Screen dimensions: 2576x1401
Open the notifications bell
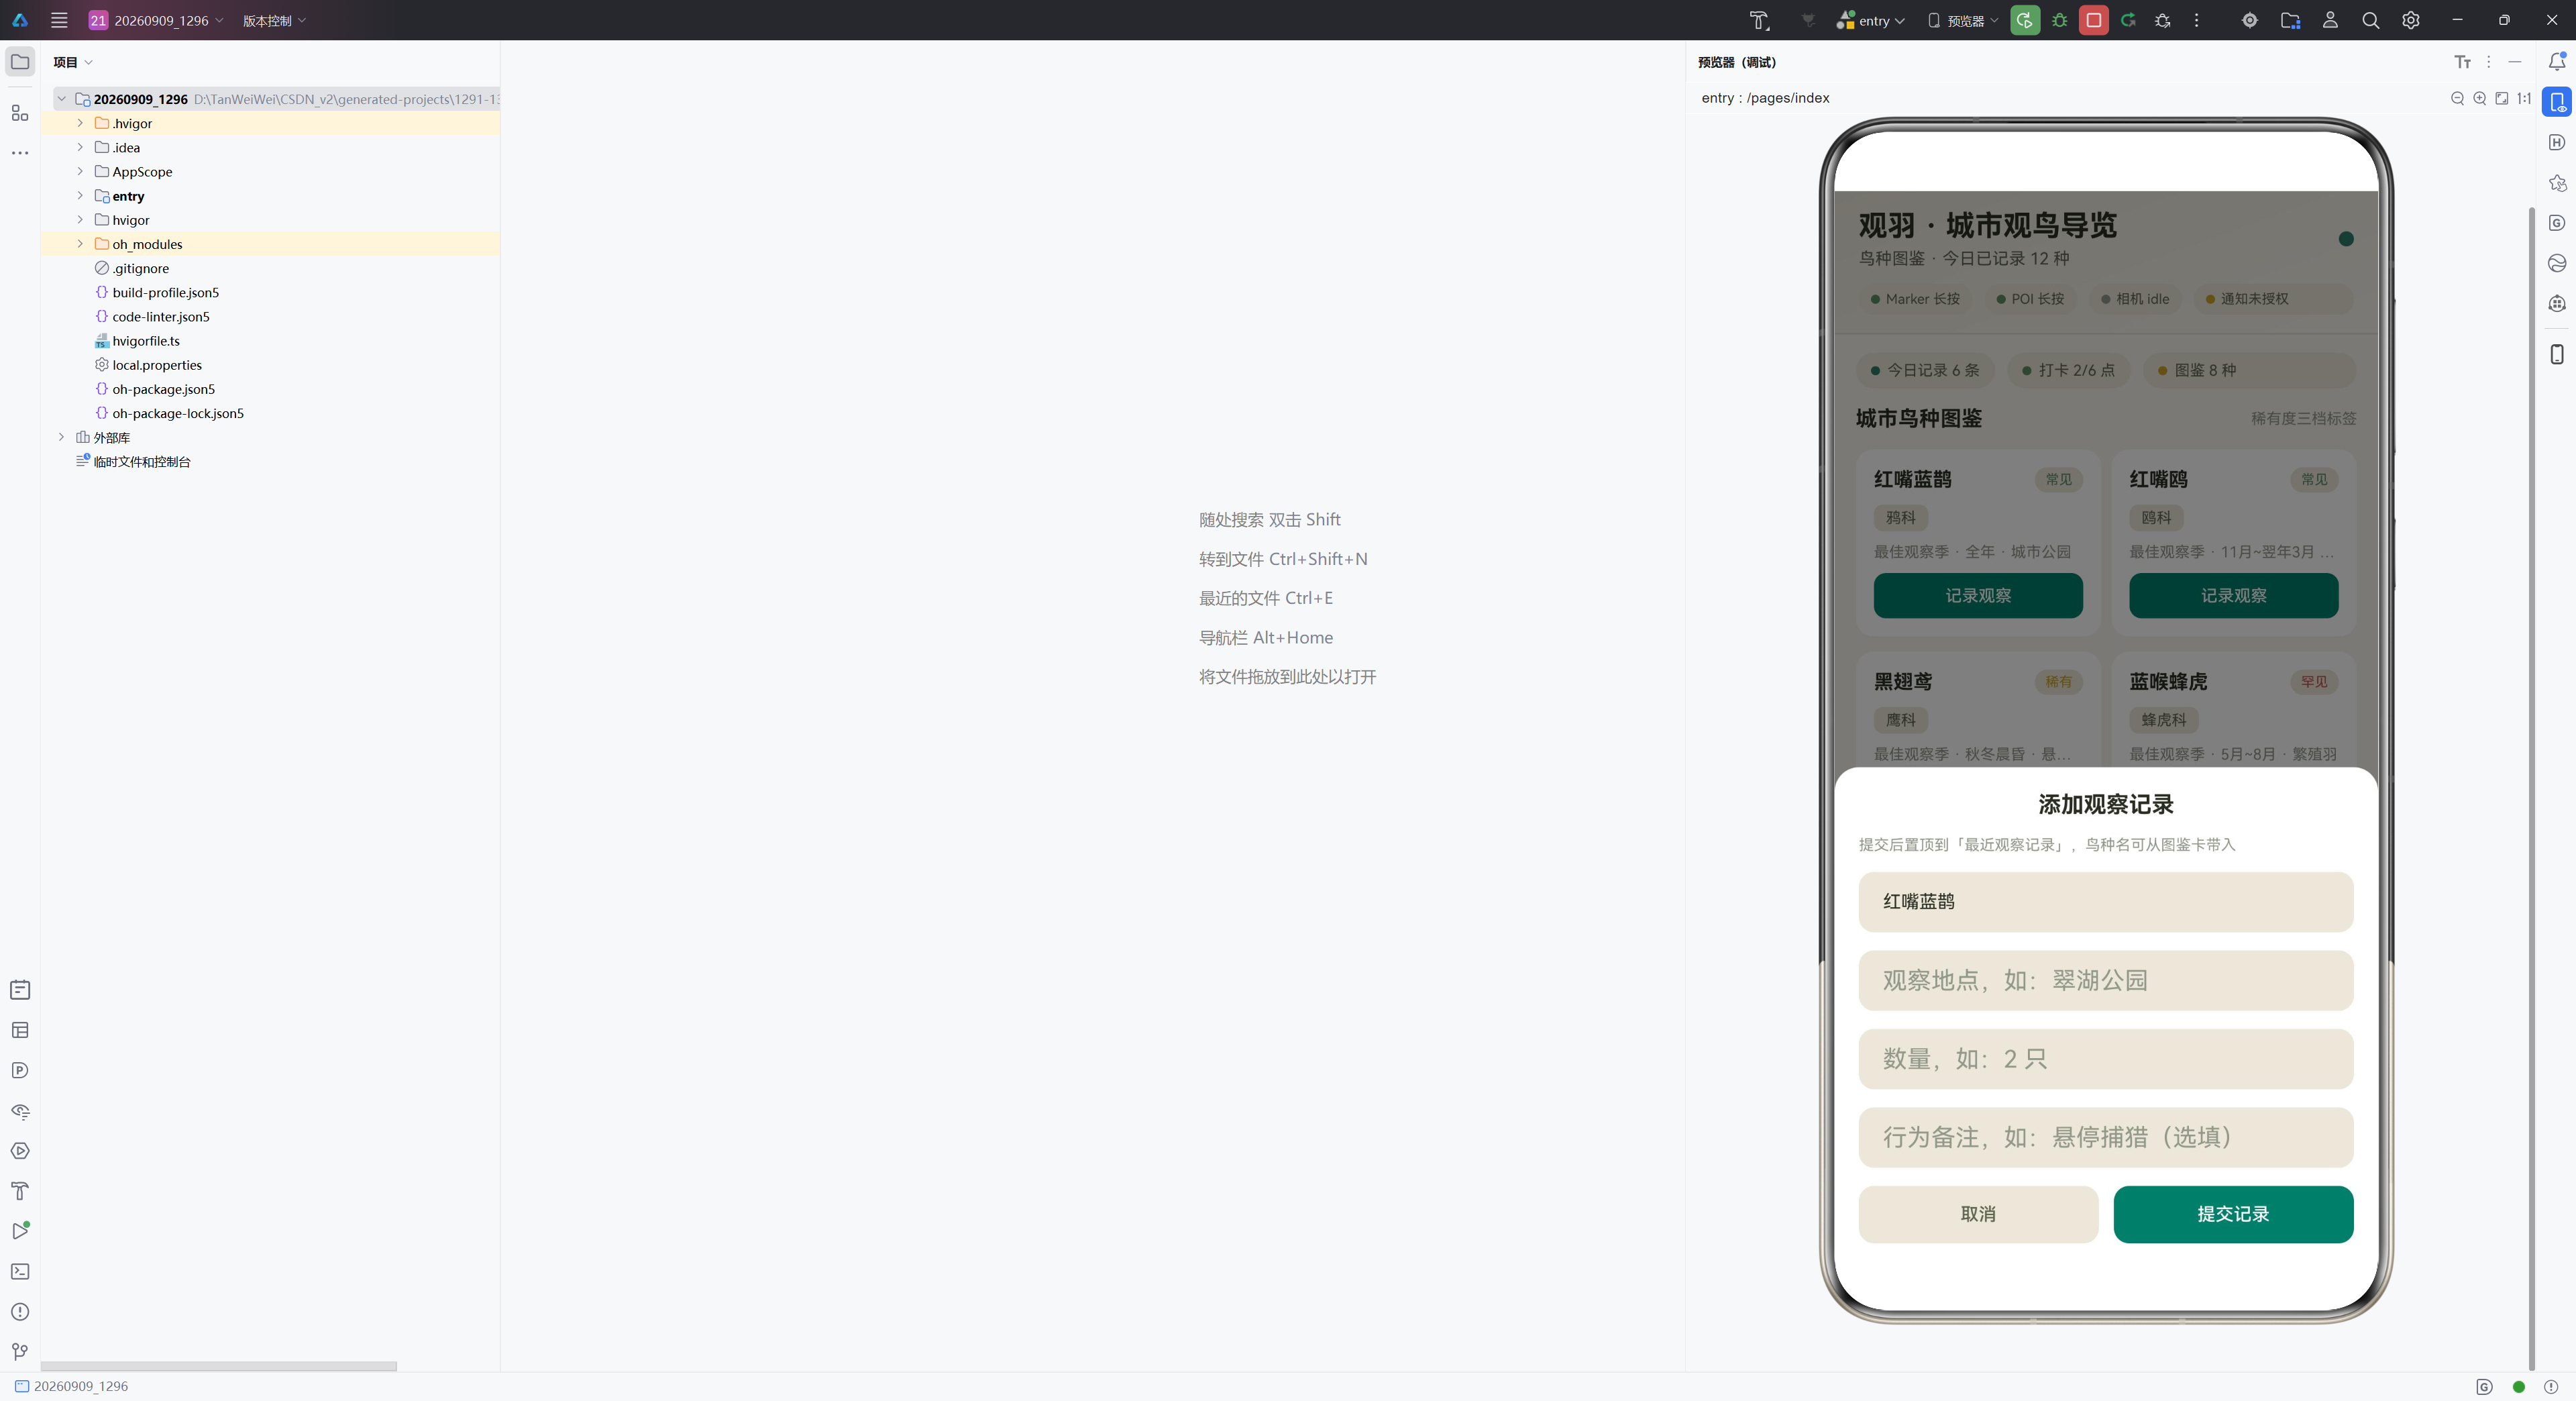coord(2556,62)
